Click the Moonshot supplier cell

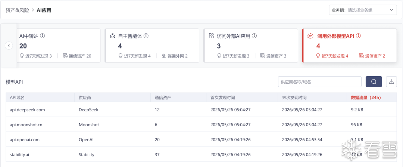click(x=89, y=124)
